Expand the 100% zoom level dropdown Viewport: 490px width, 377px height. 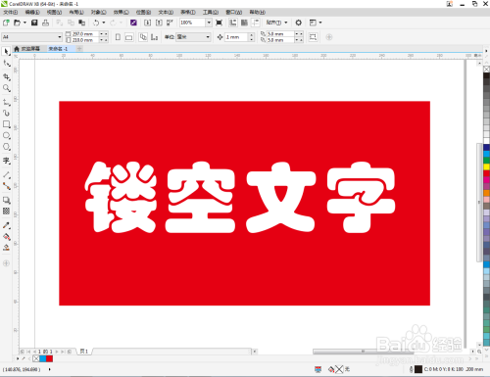209,23
